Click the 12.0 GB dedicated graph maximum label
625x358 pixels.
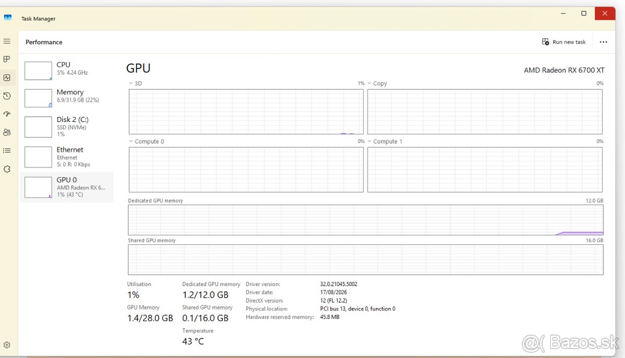594,201
